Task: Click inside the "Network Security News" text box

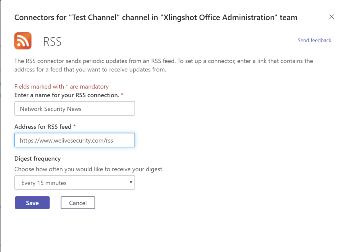Action: (x=75, y=109)
